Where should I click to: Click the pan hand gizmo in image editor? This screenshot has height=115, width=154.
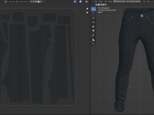click(x=87, y=12)
